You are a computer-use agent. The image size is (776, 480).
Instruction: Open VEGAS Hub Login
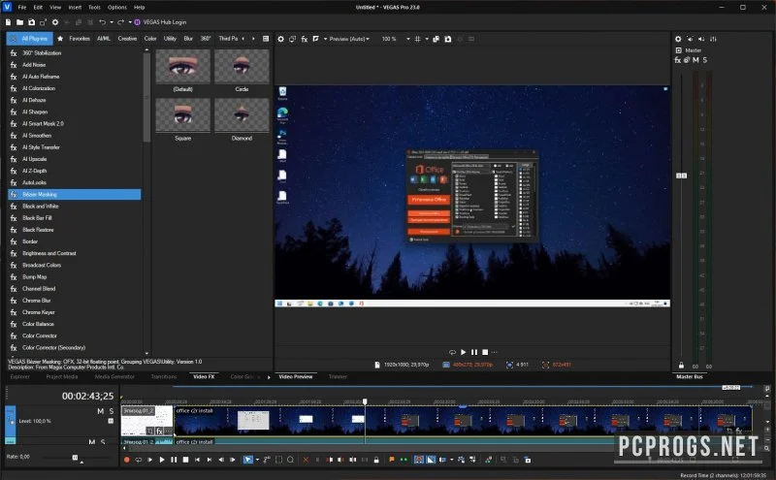[x=160, y=22]
